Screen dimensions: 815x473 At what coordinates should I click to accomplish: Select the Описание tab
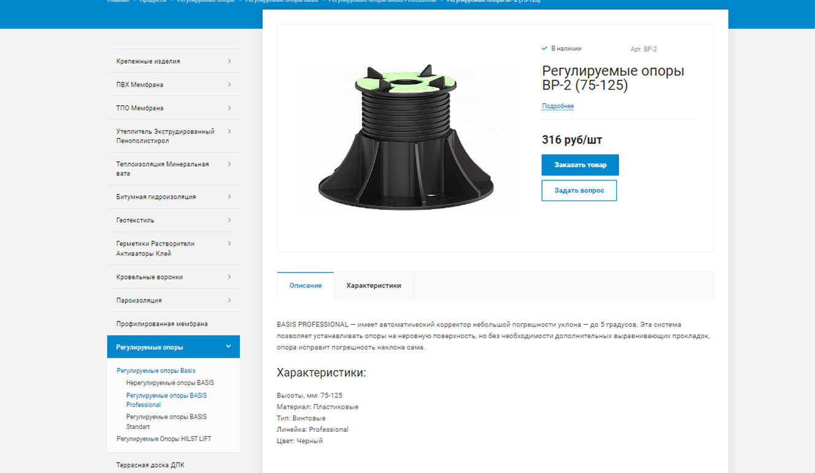point(306,286)
